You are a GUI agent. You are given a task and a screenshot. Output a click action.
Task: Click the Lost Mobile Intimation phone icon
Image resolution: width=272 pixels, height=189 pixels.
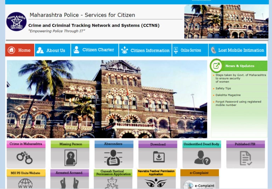tap(214, 50)
